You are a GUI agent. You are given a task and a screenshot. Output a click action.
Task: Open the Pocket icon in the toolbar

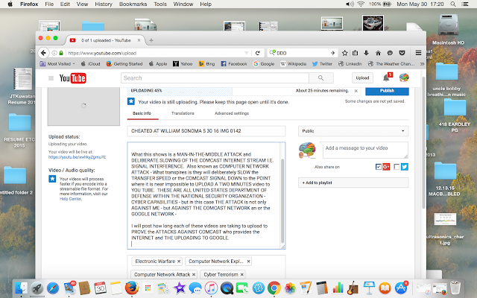[x=402, y=53]
